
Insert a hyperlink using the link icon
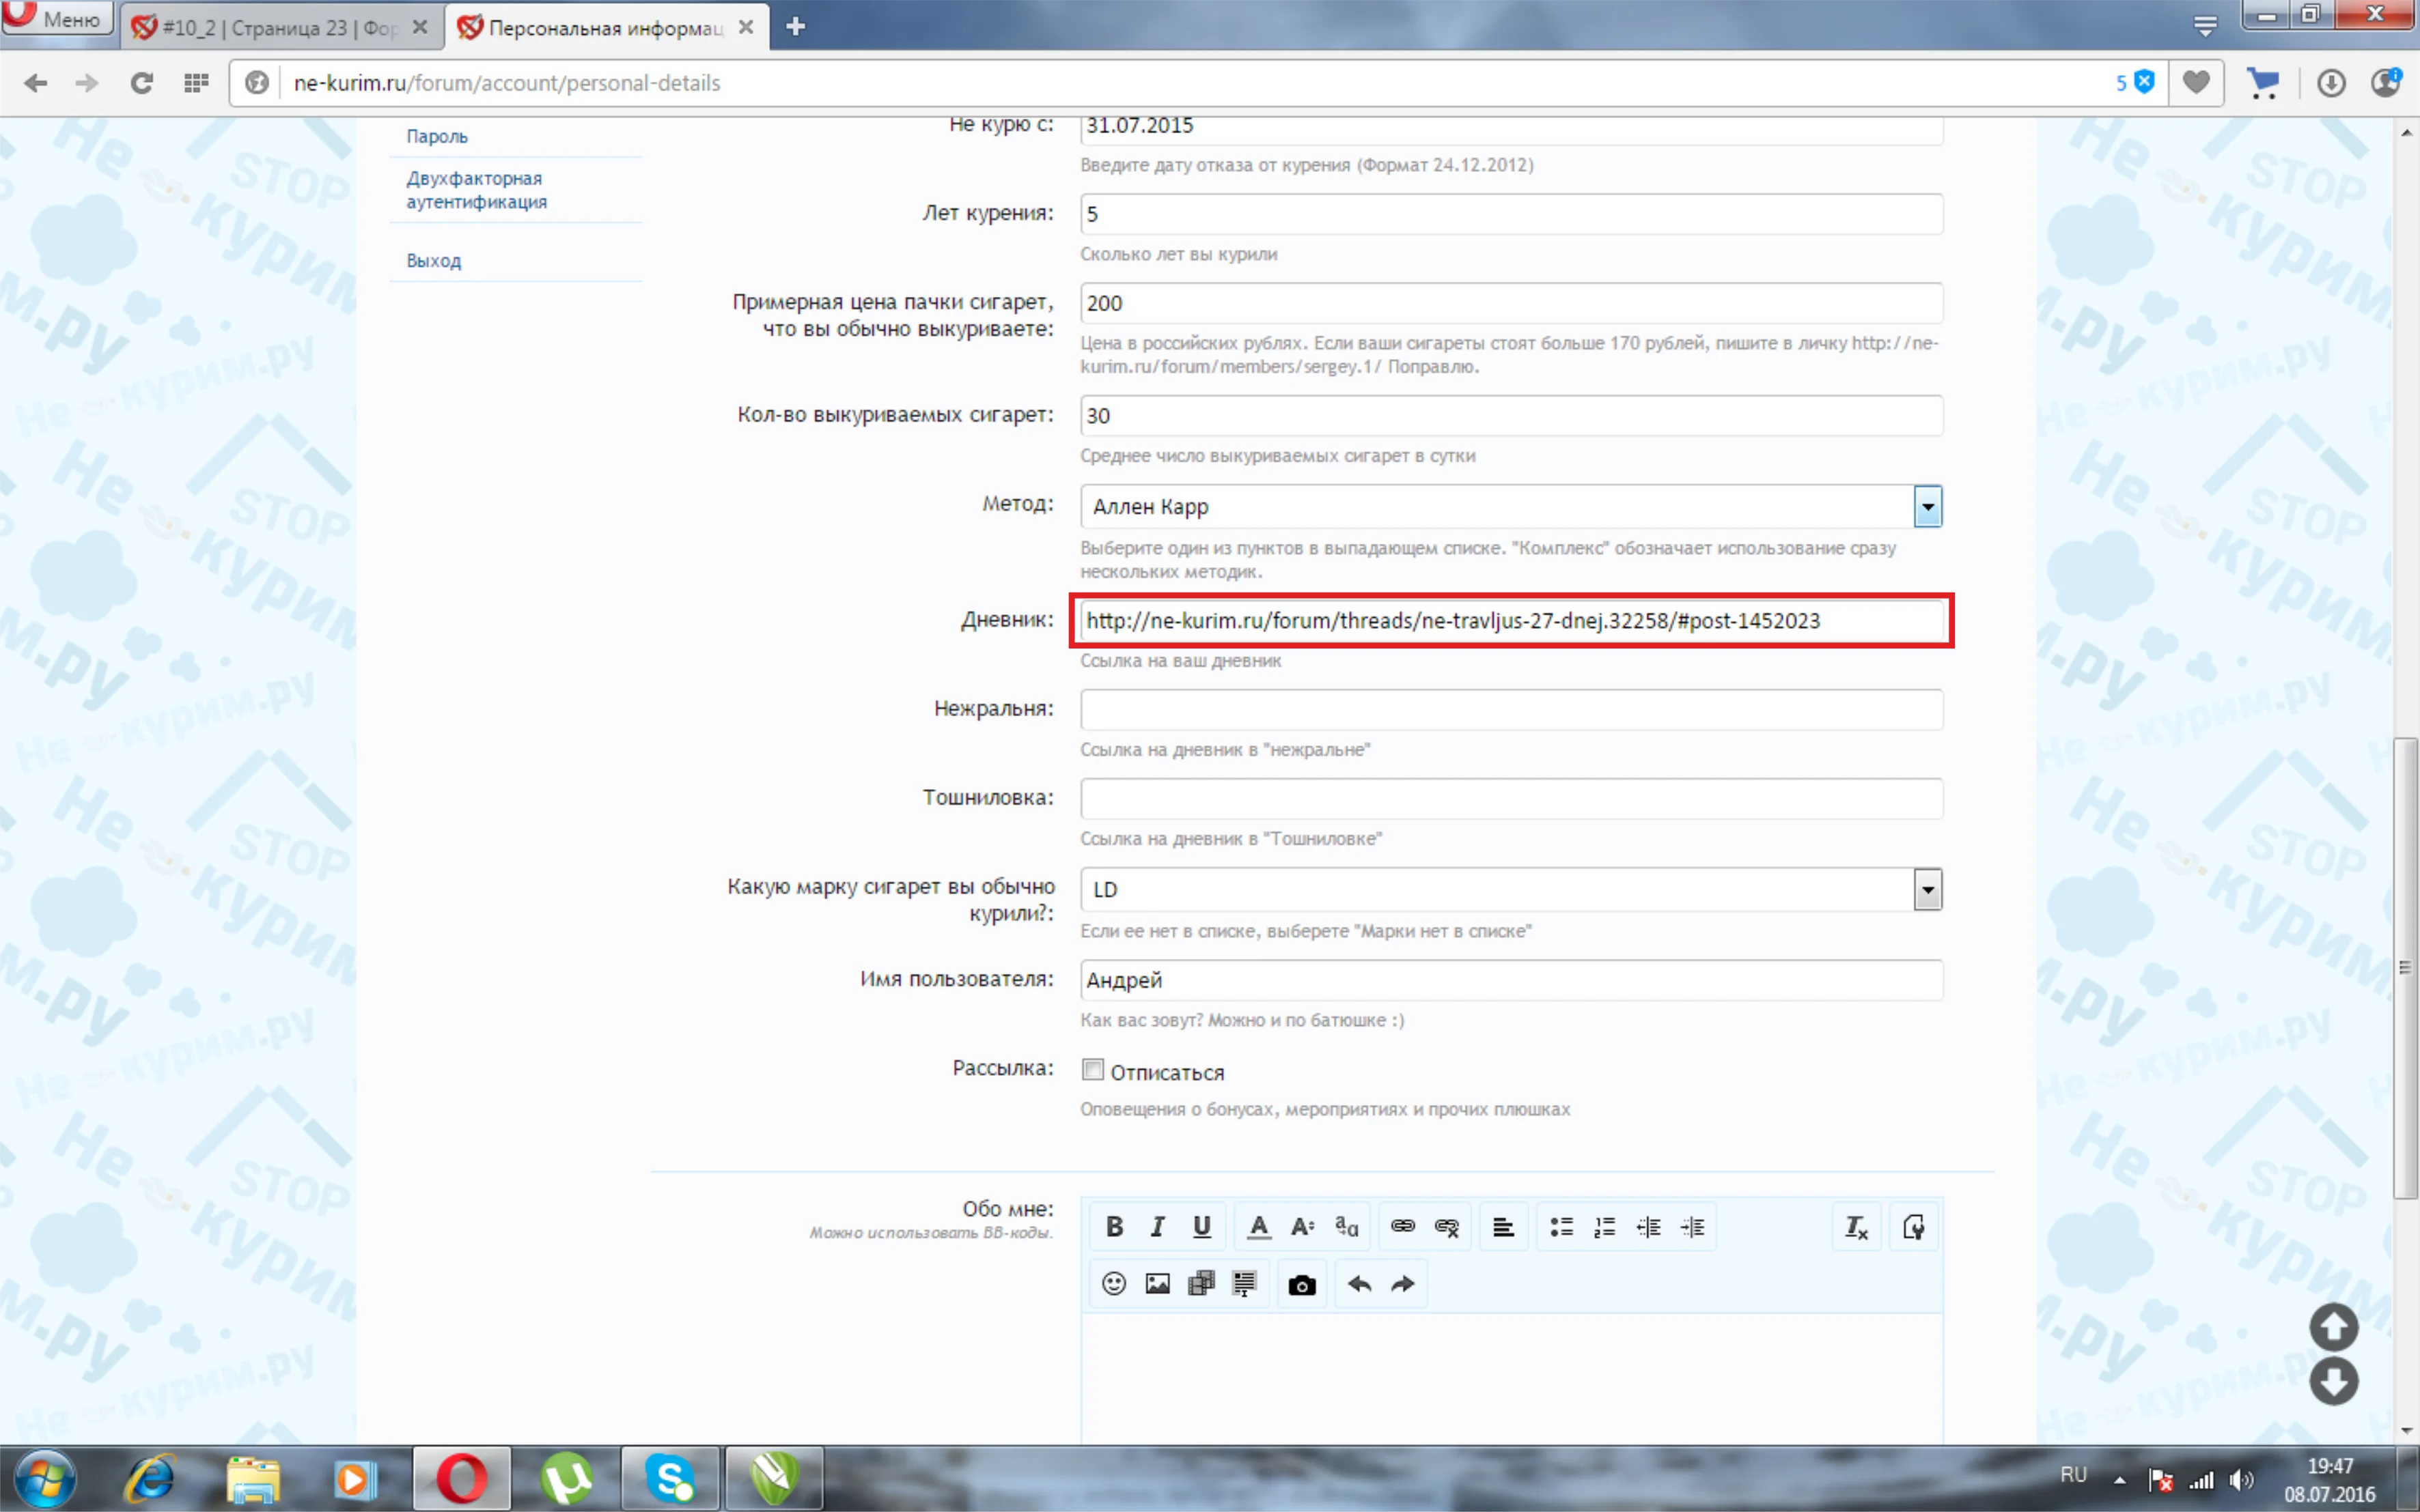click(x=1401, y=1226)
